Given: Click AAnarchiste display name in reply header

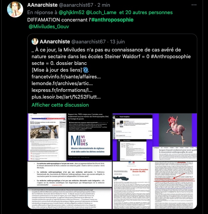Looking at the screenshot, I should click(x=42, y=5).
